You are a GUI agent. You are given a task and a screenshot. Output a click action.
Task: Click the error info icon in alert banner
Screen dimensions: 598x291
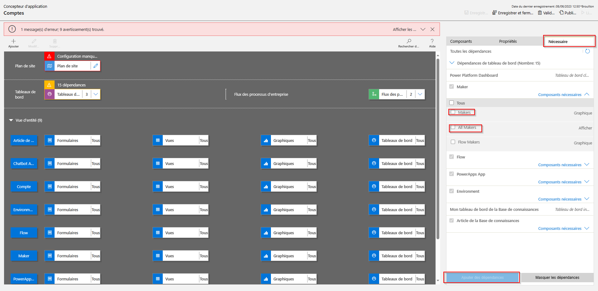[x=12, y=29]
